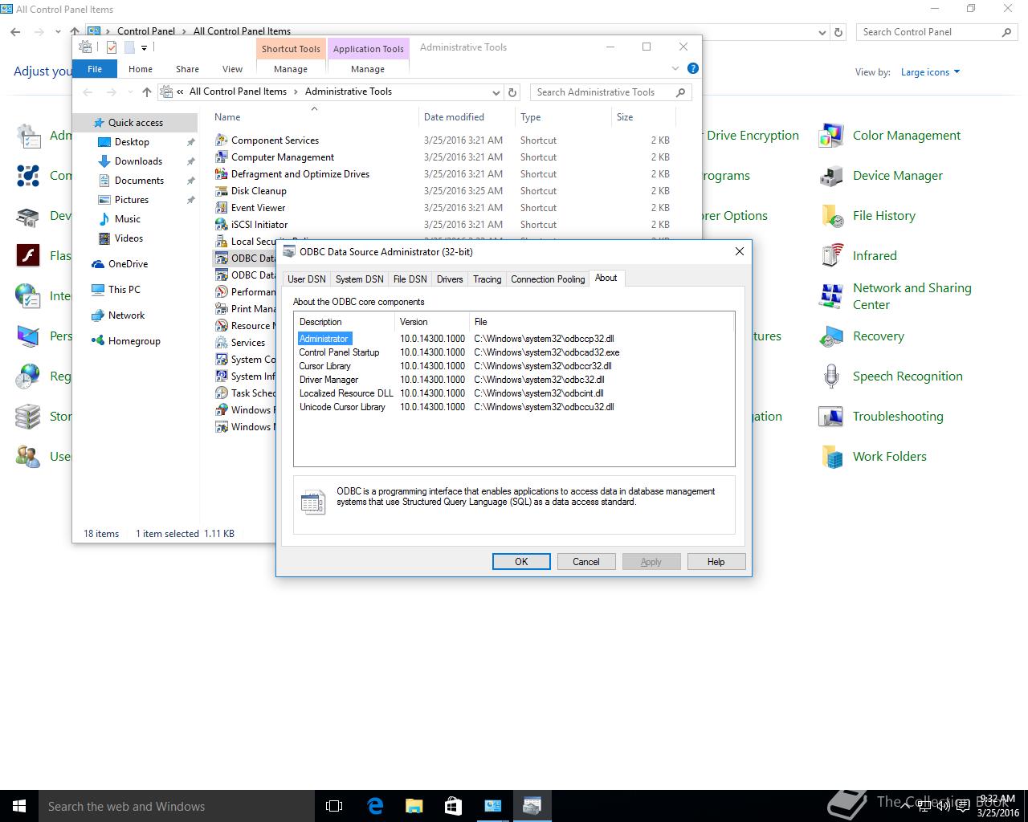Viewport: 1028px width, 822px height.
Task: Open the View by Large icons dropdown
Action: 930,72
